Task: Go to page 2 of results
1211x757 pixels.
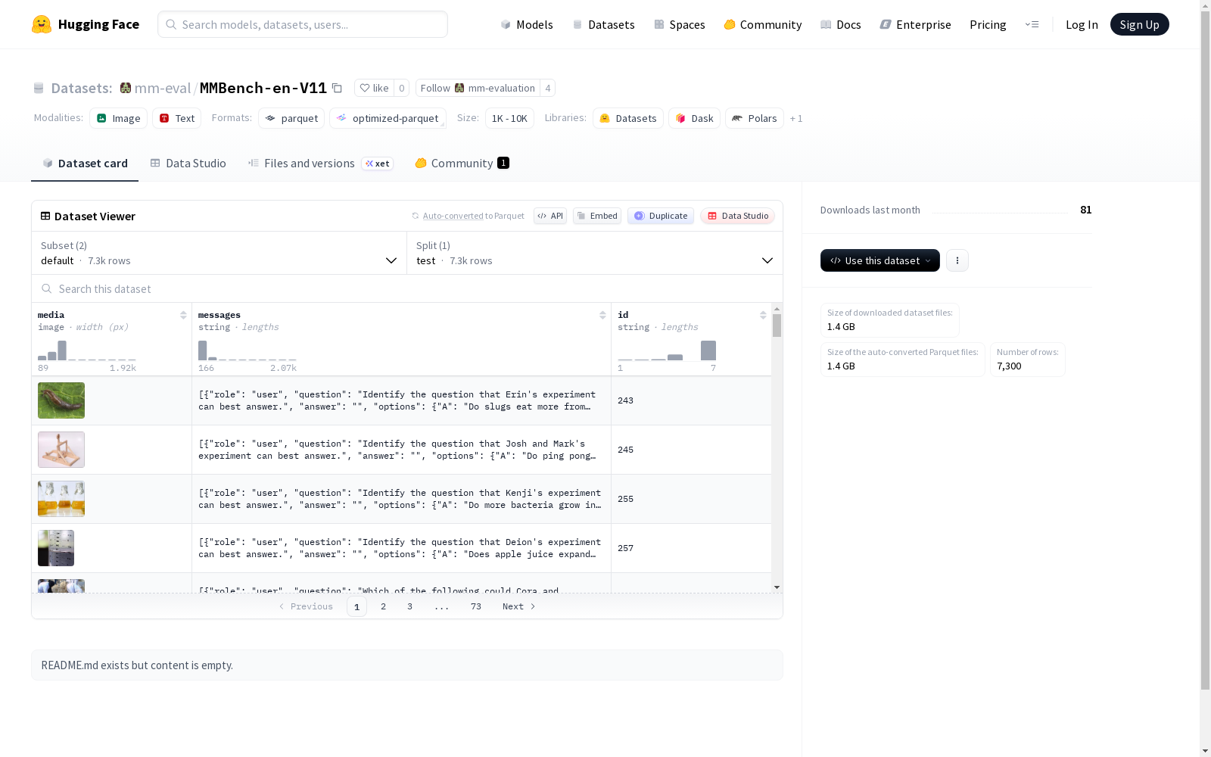Action: tap(384, 606)
